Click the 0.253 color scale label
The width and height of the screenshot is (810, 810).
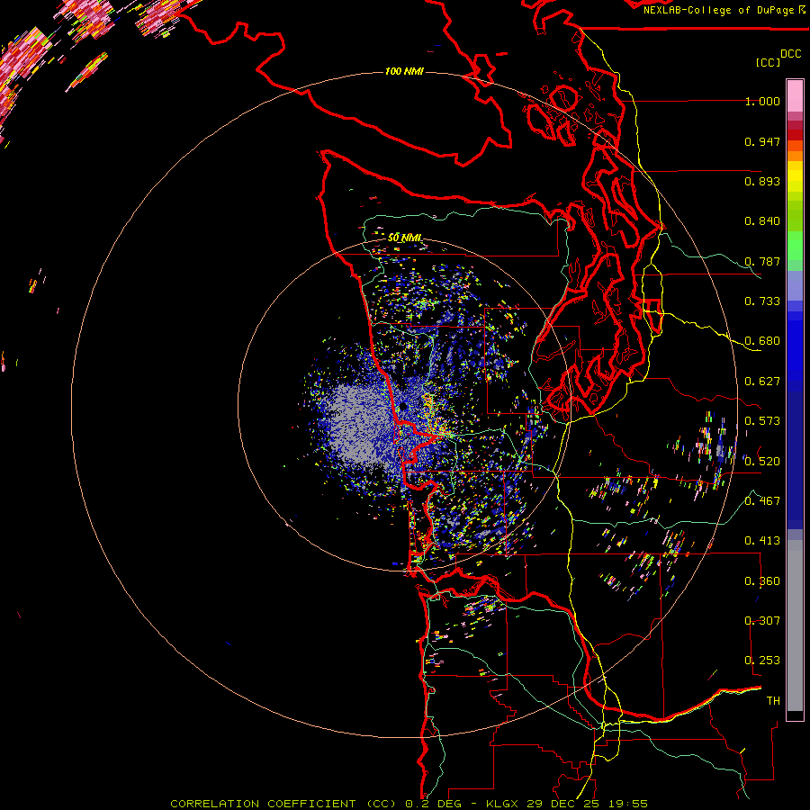762,661
